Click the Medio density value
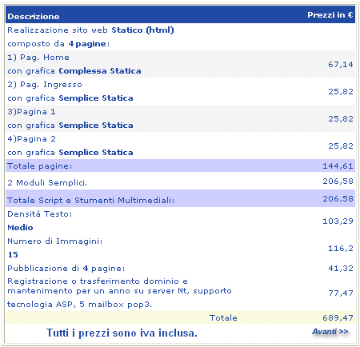The image size is (360, 347). click(x=20, y=228)
